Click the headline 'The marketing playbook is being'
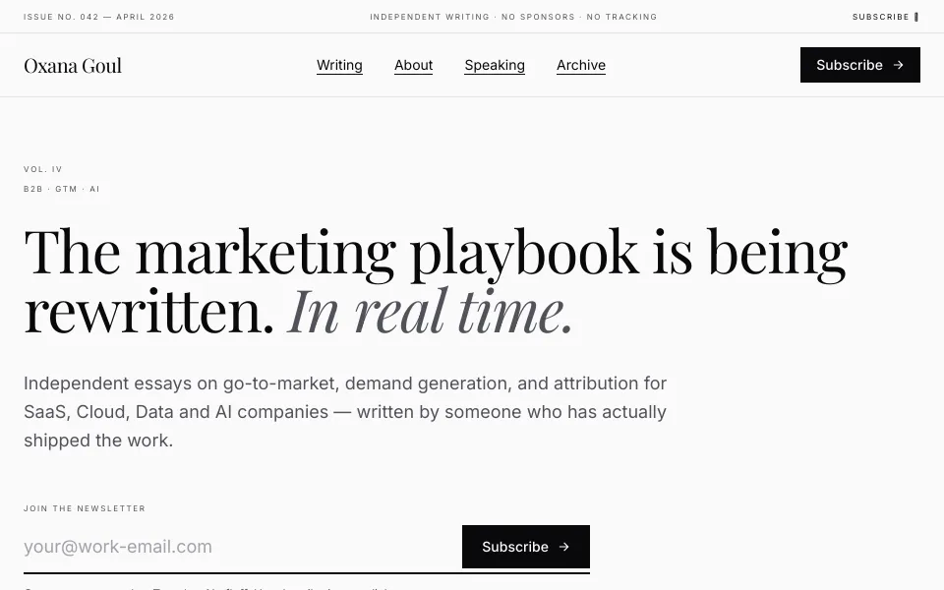The image size is (944, 590). (x=436, y=252)
